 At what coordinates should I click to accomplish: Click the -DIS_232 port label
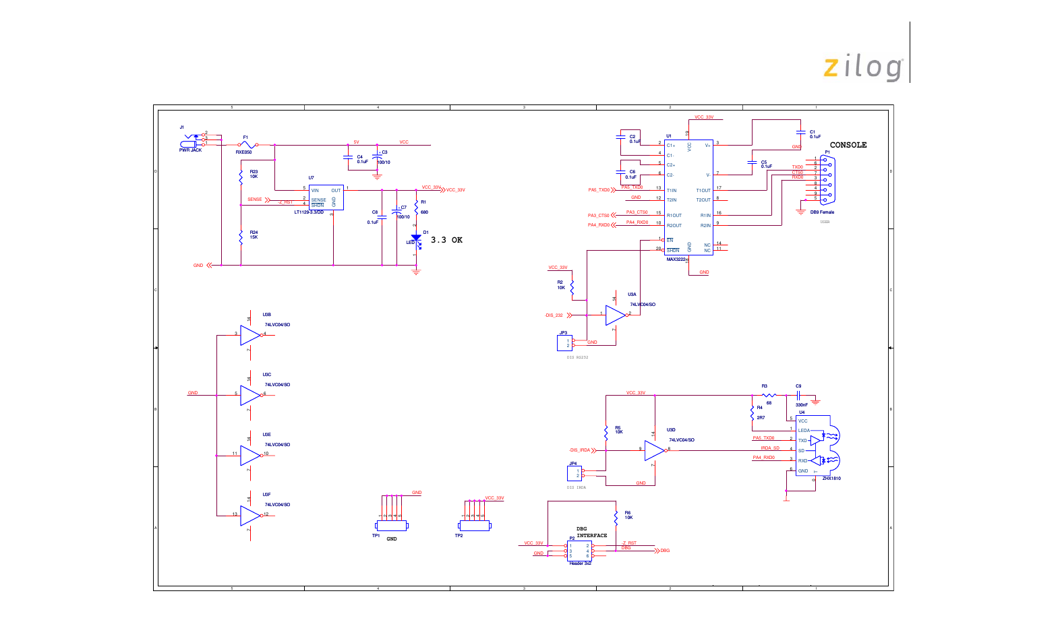tap(554, 315)
